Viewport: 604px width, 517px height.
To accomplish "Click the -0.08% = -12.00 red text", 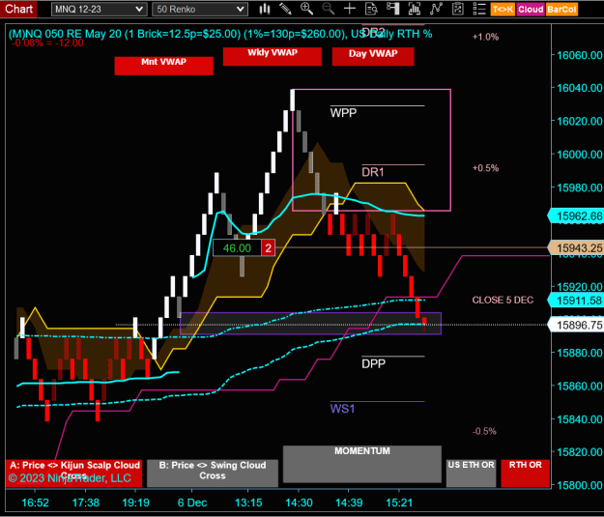I will 47,43.
